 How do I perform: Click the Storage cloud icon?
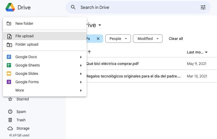(10, 128)
